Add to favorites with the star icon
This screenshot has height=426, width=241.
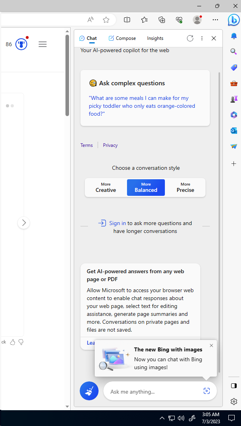pos(106,20)
